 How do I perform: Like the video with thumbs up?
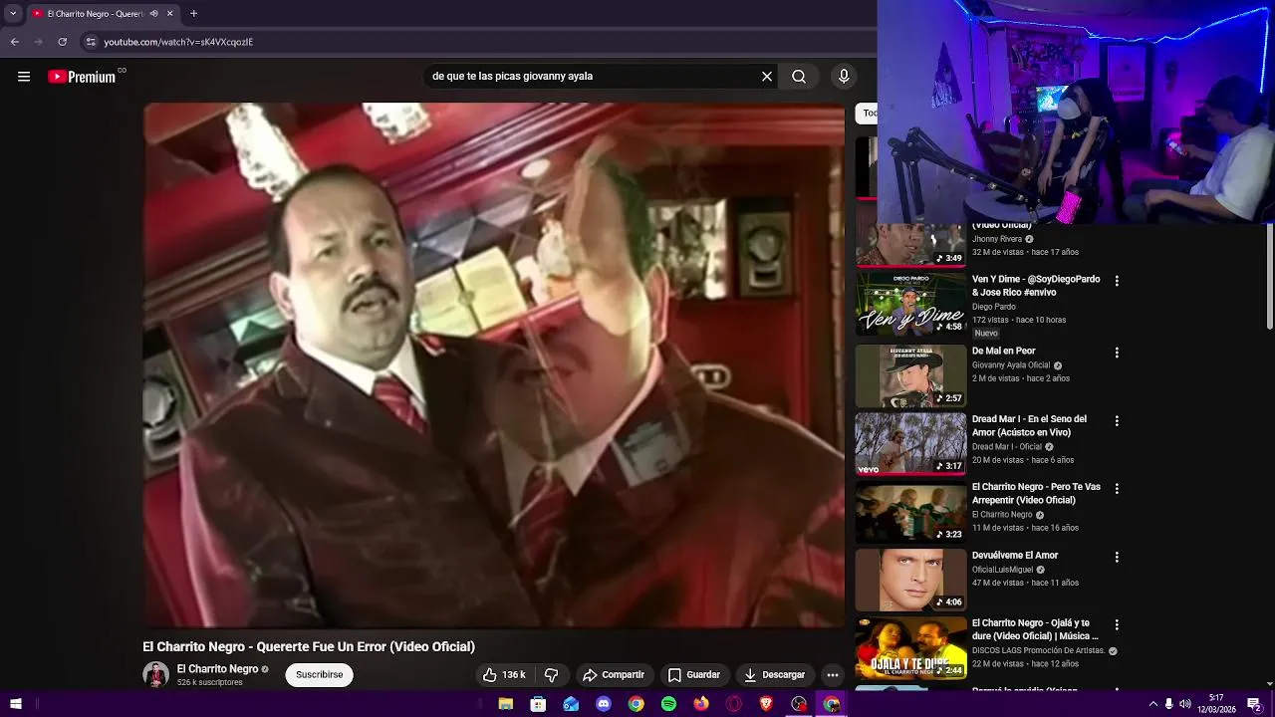coord(504,675)
